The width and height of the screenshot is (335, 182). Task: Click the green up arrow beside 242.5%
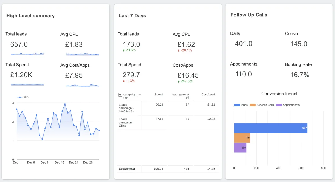[x=179, y=82]
